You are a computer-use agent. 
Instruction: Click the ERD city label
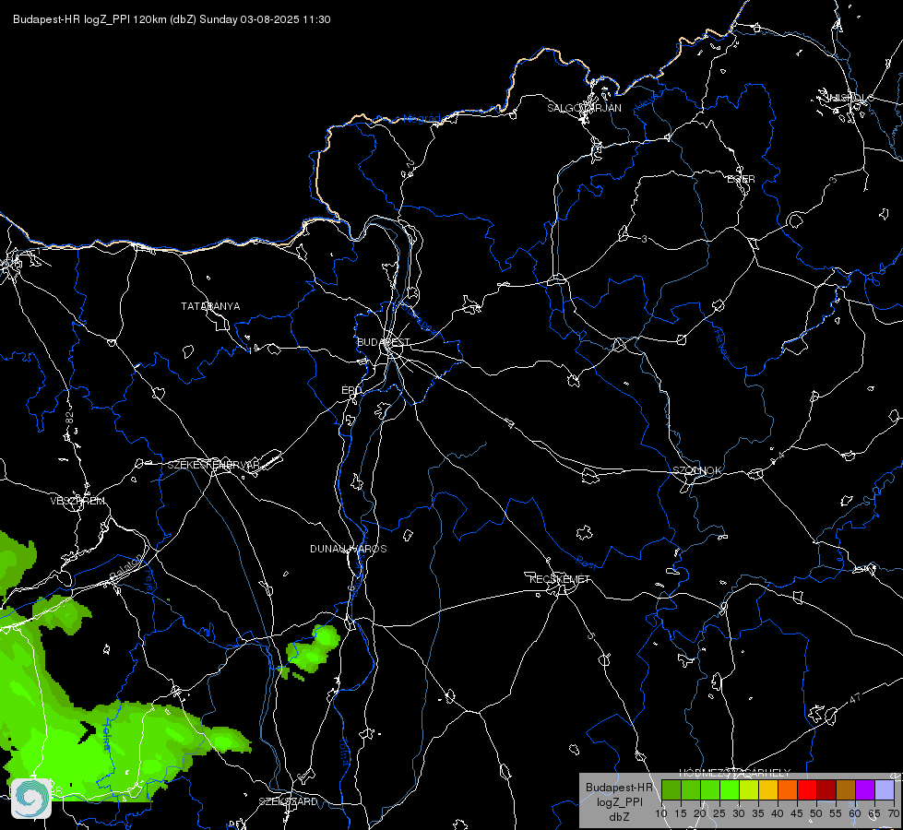tap(351, 390)
